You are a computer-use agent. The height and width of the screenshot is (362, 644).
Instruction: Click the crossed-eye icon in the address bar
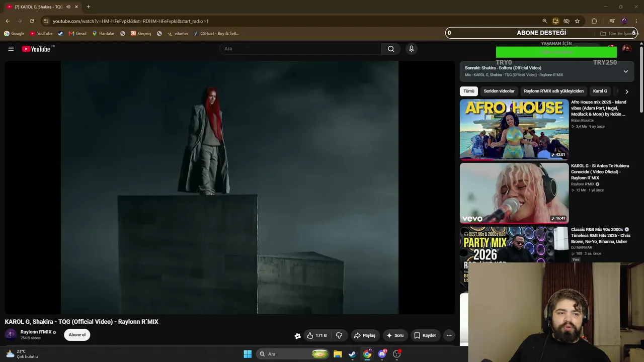click(567, 21)
